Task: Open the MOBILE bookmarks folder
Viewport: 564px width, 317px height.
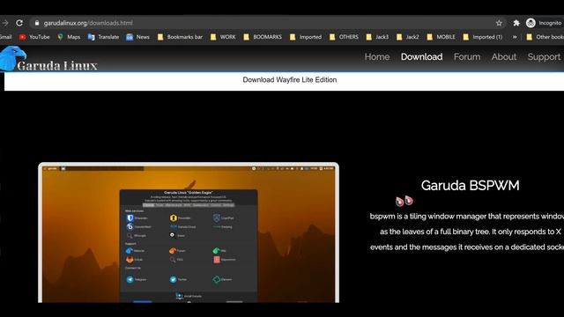Action: 441,37
